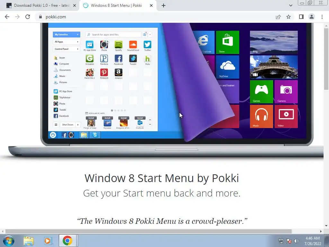The image size is (329, 247).
Task: Share this page using the share icon
Action: [x=278, y=17]
